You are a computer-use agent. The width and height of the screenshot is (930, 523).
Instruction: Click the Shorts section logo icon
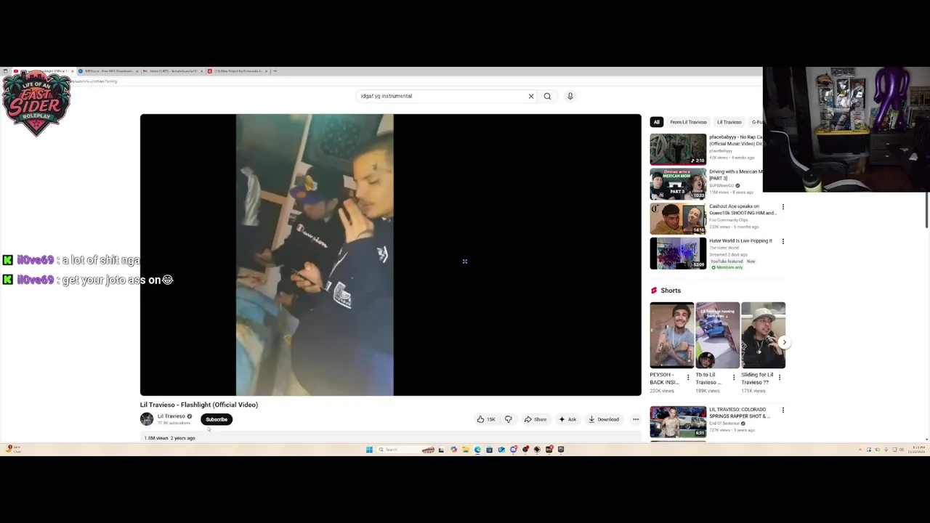point(654,291)
